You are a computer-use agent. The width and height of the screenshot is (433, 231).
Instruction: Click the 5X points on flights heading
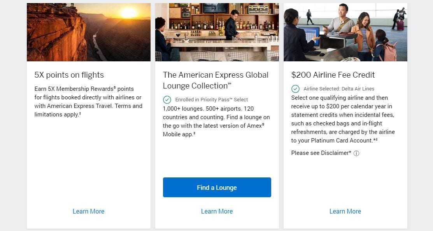pyautogui.click(x=69, y=75)
